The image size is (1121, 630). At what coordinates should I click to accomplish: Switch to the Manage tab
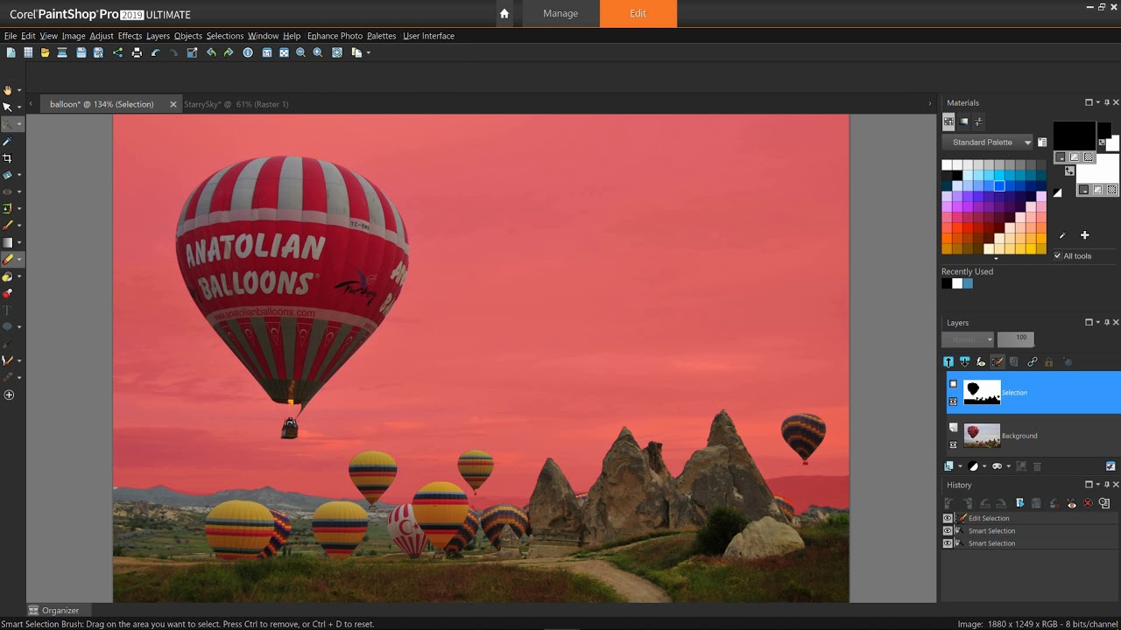click(x=560, y=13)
